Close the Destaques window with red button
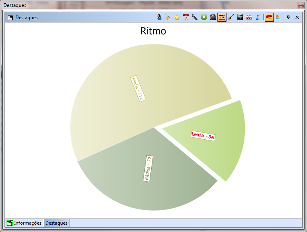Image resolution: width=307 pixels, height=232 pixels. (x=301, y=5)
